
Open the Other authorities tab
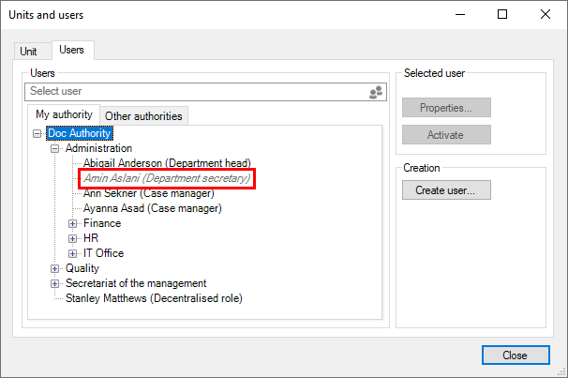pyautogui.click(x=144, y=116)
